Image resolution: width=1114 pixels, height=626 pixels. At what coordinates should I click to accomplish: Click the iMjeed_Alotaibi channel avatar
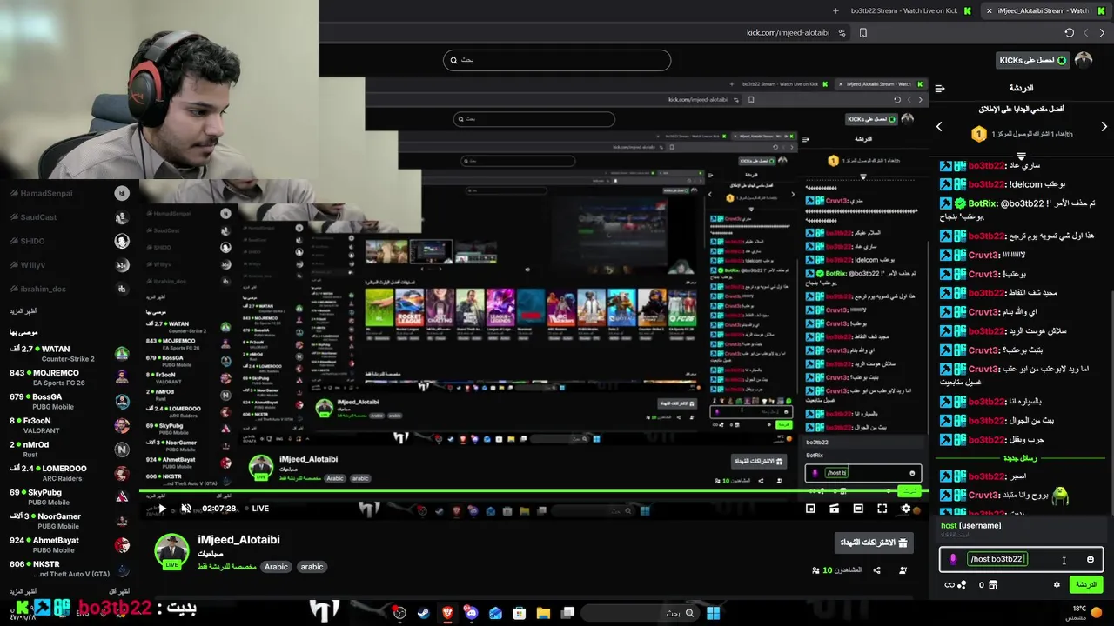point(171,551)
